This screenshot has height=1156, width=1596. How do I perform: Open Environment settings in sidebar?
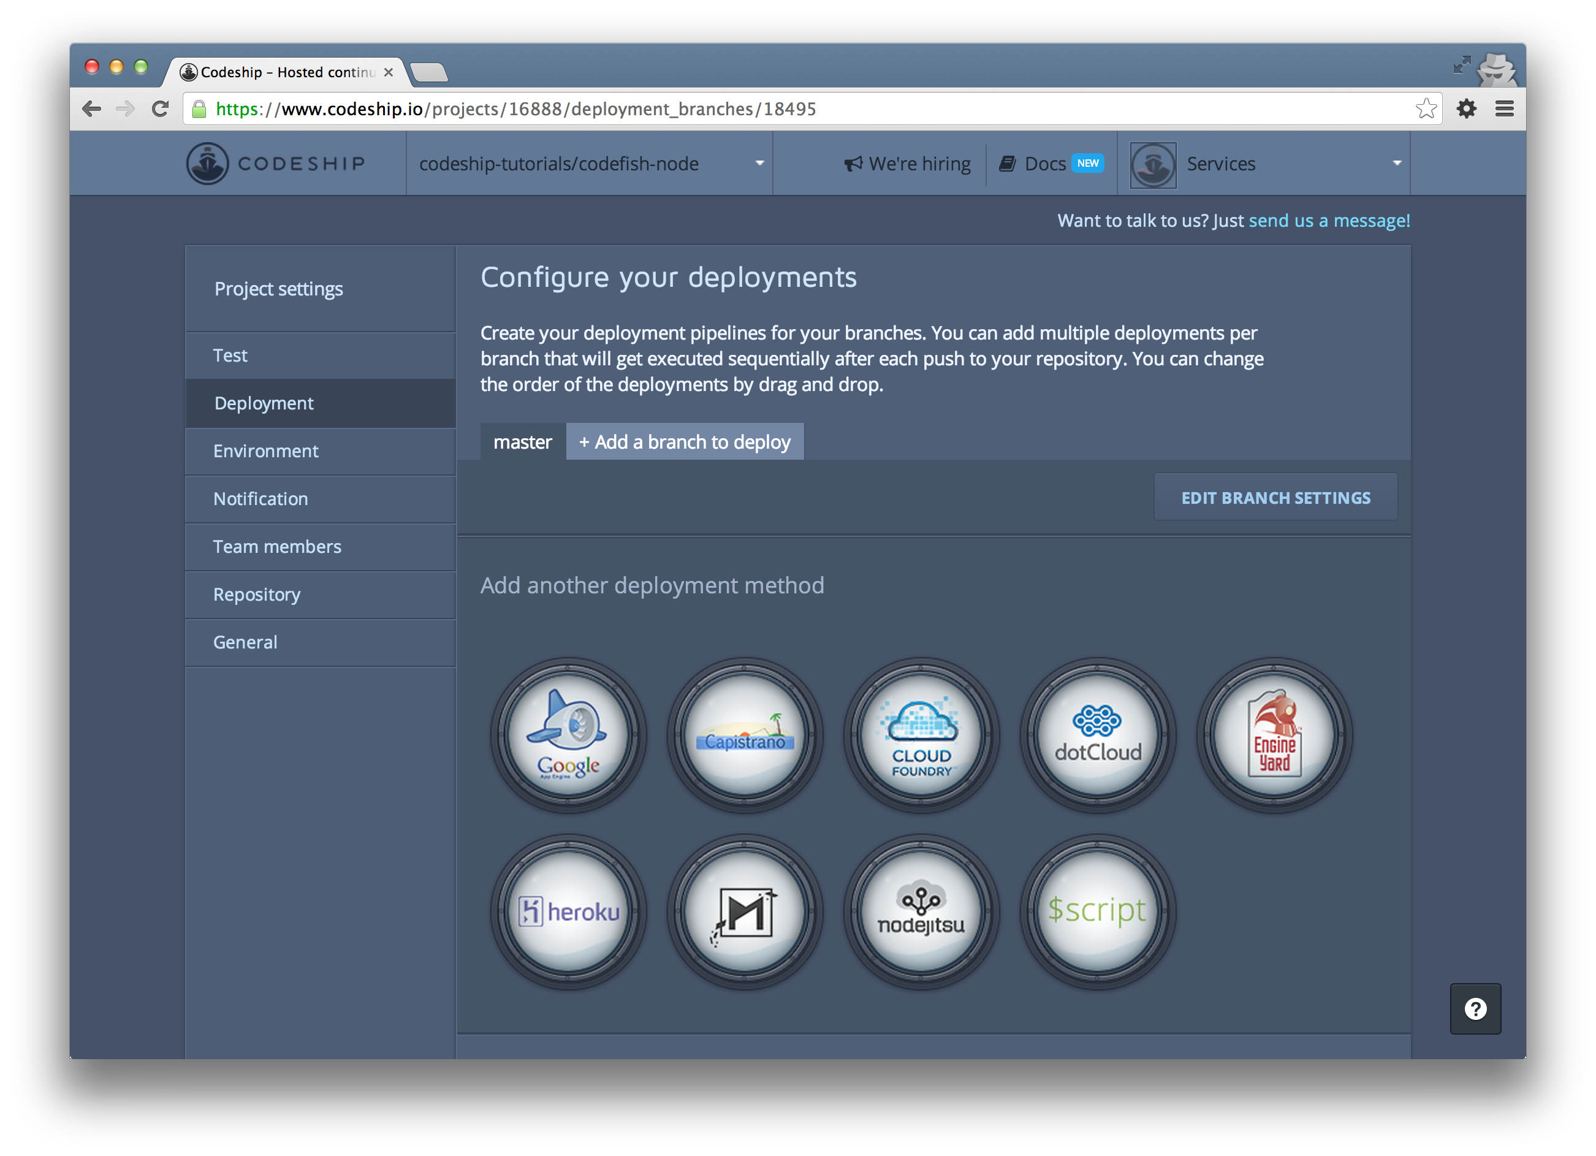(x=266, y=451)
